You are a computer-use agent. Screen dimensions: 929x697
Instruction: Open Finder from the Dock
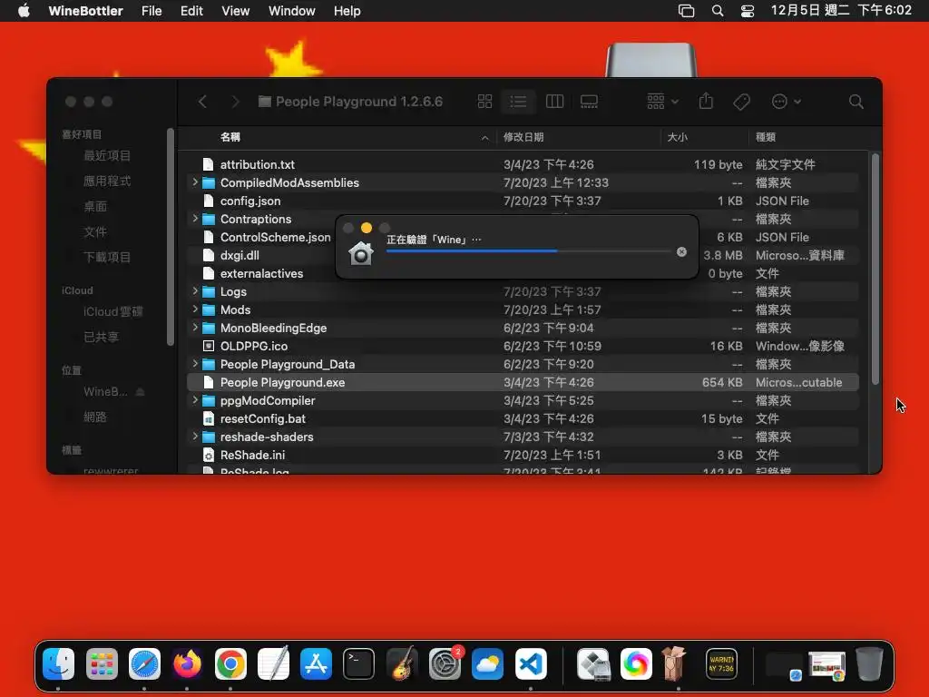58,663
